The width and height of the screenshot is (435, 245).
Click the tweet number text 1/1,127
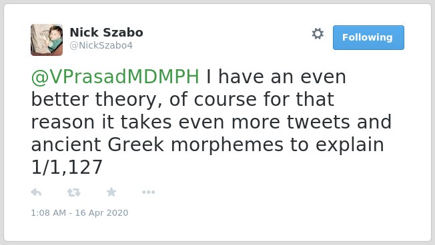point(67,167)
